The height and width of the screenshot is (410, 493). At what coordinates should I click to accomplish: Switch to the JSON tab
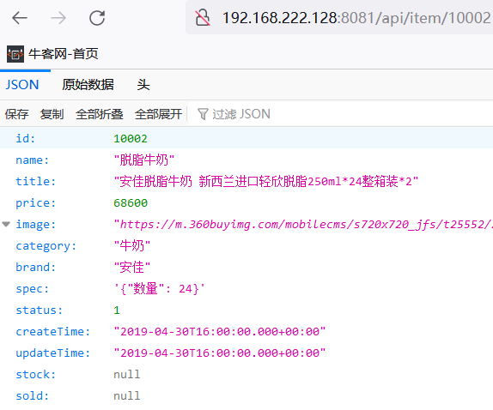click(x=22, y=85)
